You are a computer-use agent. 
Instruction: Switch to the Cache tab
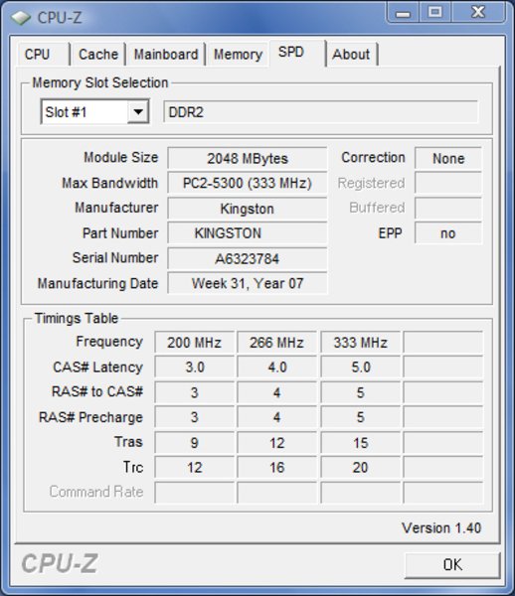[x=98, y=54]
